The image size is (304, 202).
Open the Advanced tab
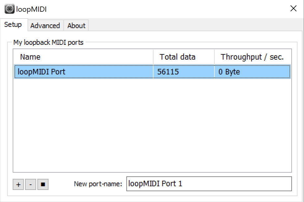(x=45, y=26)
